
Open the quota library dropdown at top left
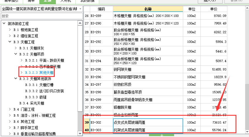pyautogui.click(x=80, y=9)
